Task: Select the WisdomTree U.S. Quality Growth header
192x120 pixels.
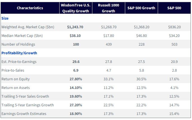Action: [76, 8]
